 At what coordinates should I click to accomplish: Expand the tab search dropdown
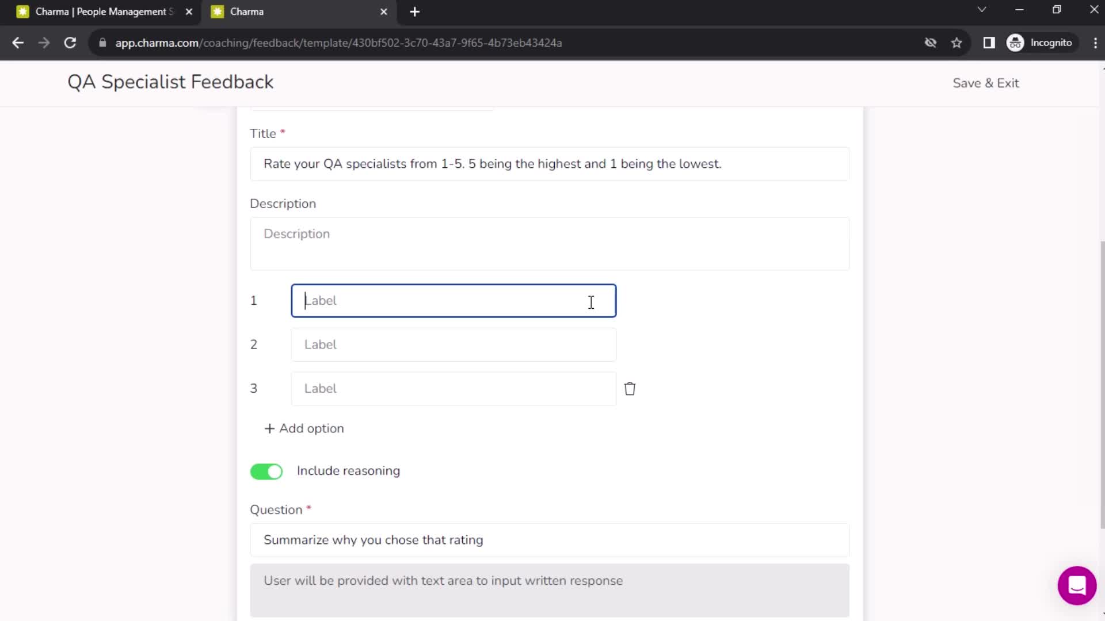tap(982, 10)
